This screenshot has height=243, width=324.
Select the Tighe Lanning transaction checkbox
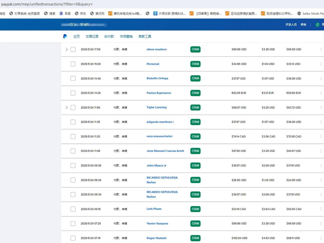point(73,108)
